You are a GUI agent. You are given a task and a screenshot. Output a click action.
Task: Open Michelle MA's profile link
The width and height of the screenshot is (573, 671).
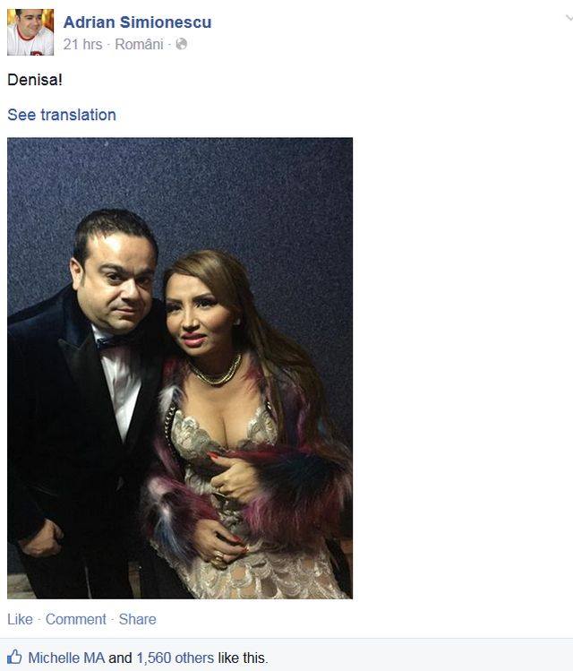tap(66, 658)
